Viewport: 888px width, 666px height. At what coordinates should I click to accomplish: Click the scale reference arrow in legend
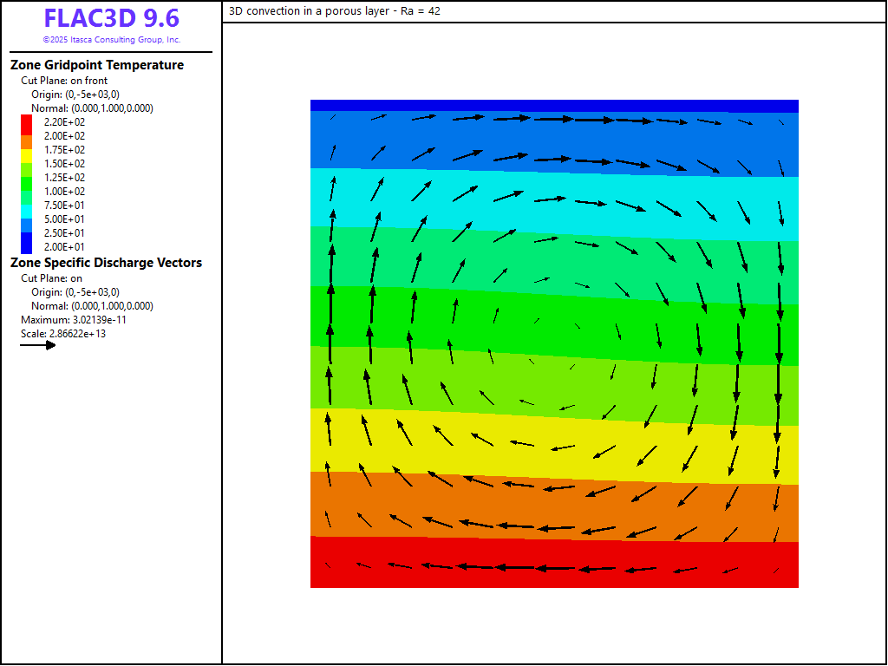click(38, 345)
